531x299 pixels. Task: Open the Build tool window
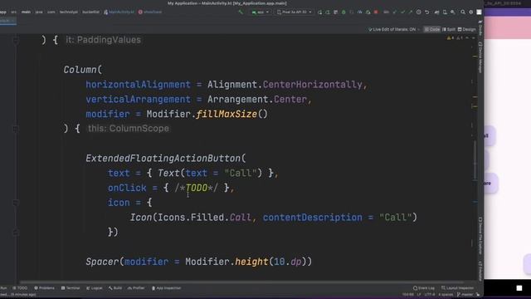(115, 288)
